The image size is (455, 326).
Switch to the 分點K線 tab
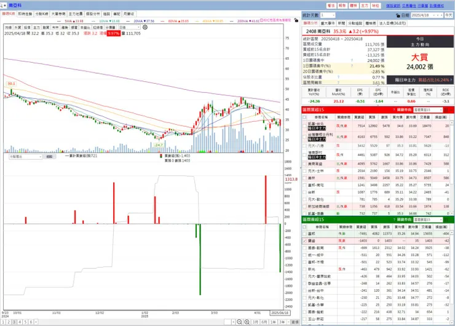pyautogui.click(x=42, y=14)
